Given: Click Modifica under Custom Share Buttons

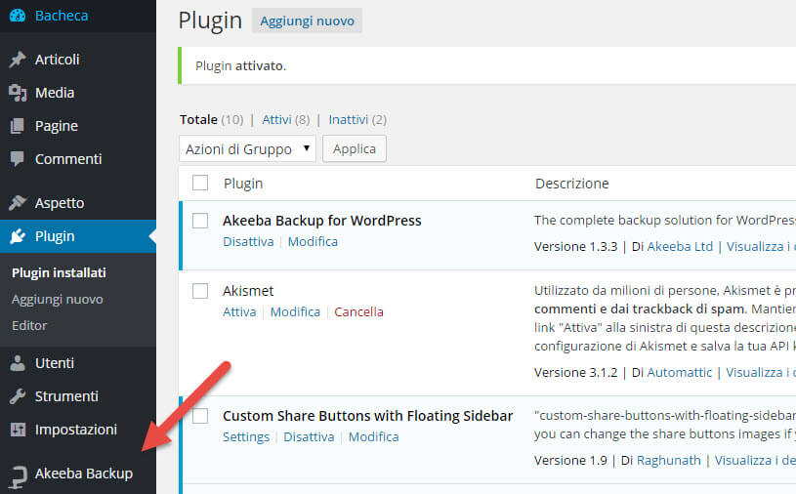Looking at the screenshot, I should point(373,436).
